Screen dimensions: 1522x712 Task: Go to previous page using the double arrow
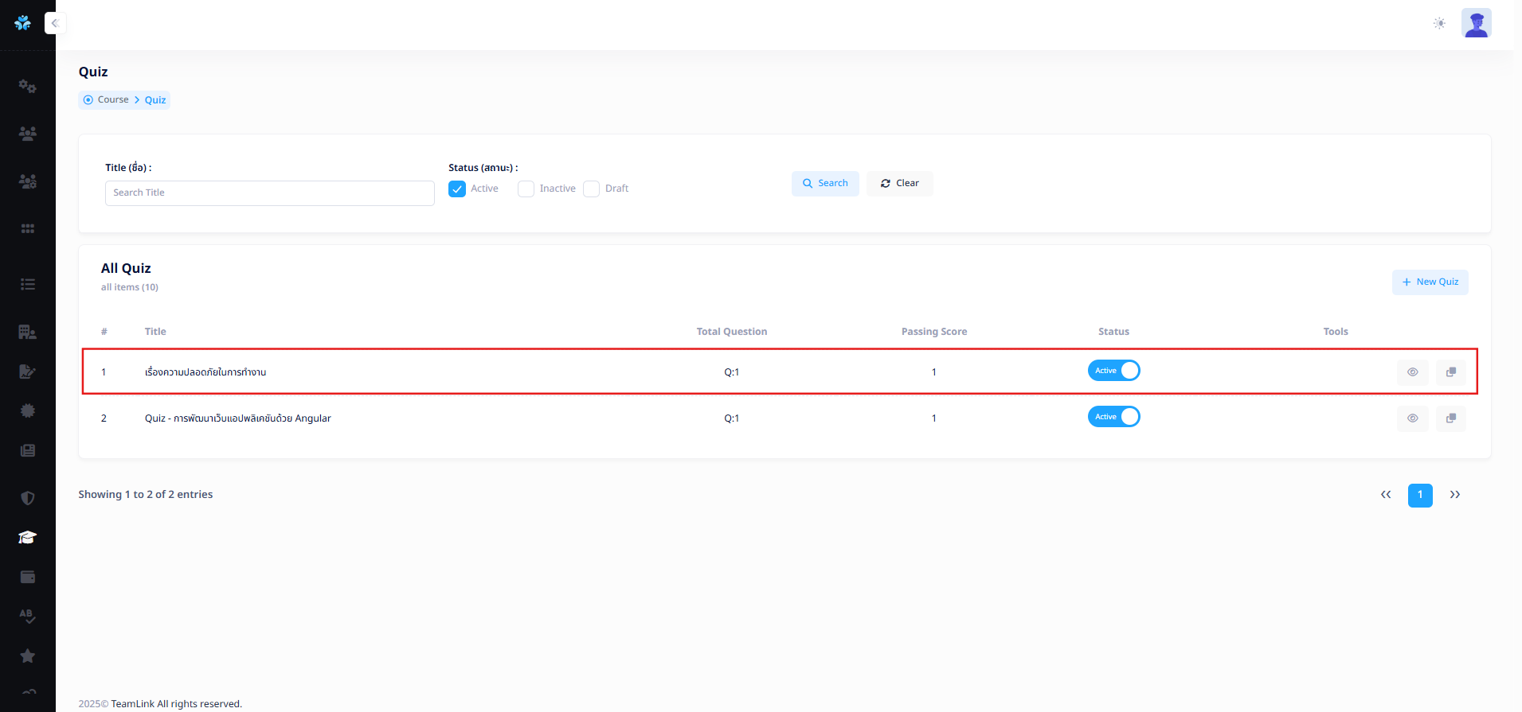pyautogui.click(x=1386, y=495)
